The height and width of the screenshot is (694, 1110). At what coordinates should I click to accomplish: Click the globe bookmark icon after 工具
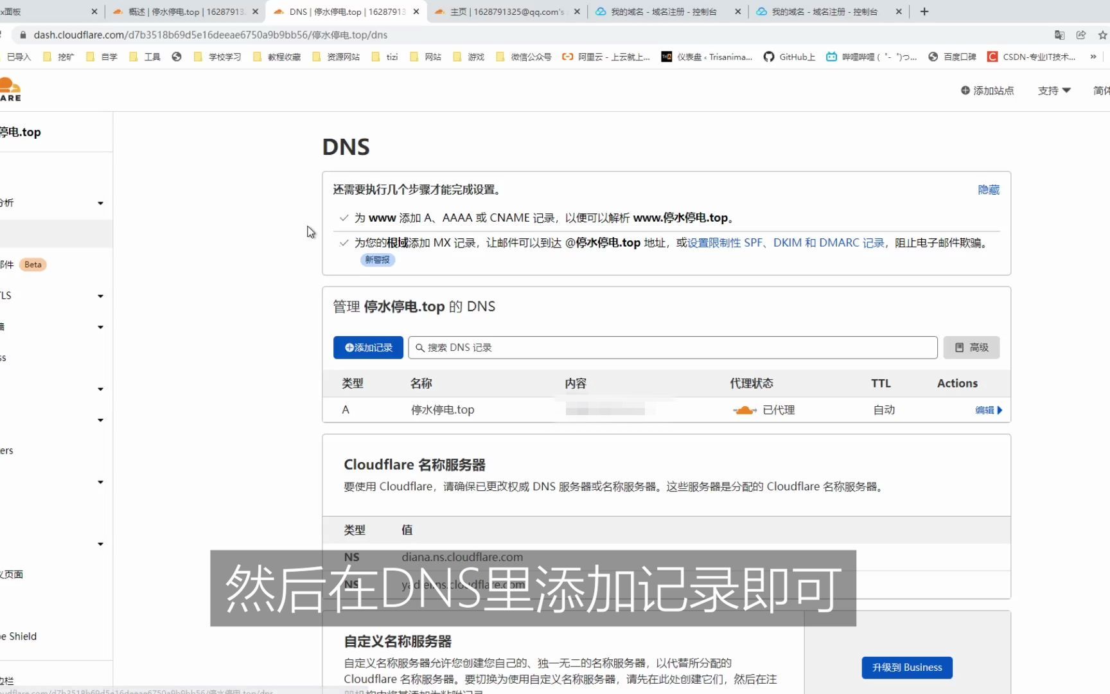click(x=177, y=57)
